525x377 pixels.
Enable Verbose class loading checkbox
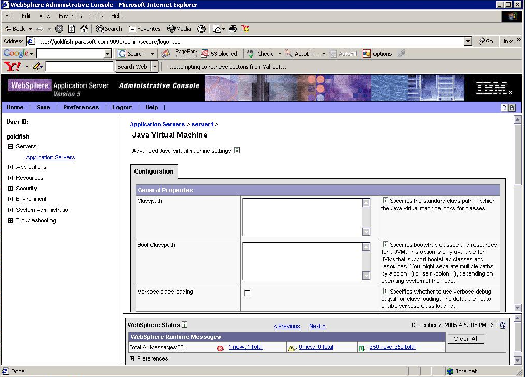[247, 293]
